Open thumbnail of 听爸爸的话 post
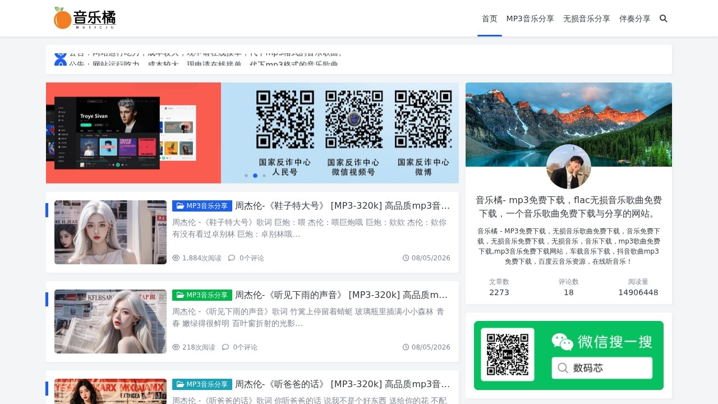 coord(111,391)
